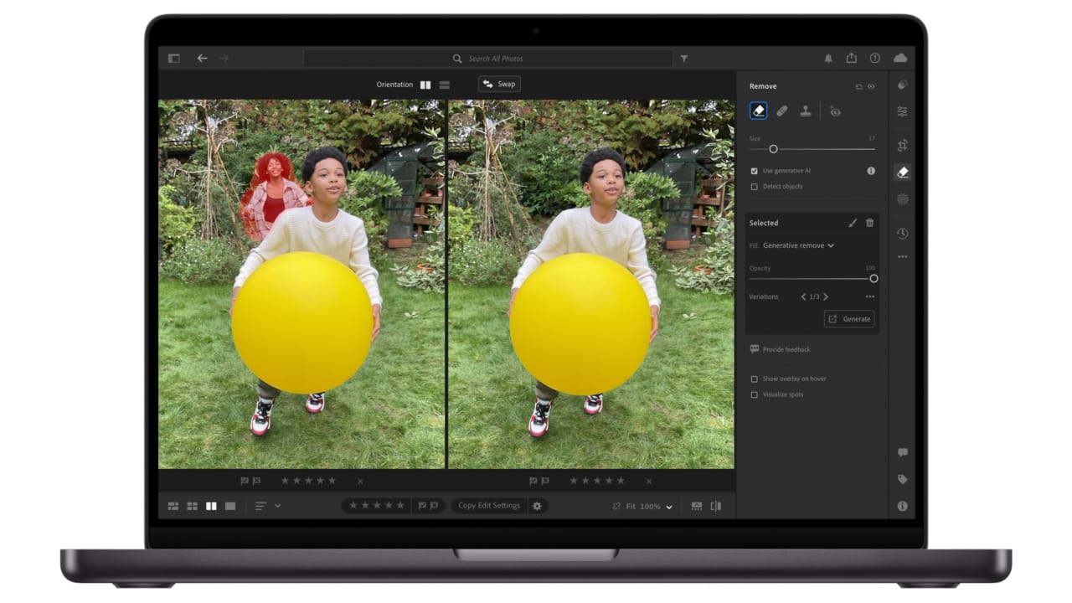This screenshot has width=1072, height=603.
Task: Switch to Photo Grid view
Action: coord(173,506)
